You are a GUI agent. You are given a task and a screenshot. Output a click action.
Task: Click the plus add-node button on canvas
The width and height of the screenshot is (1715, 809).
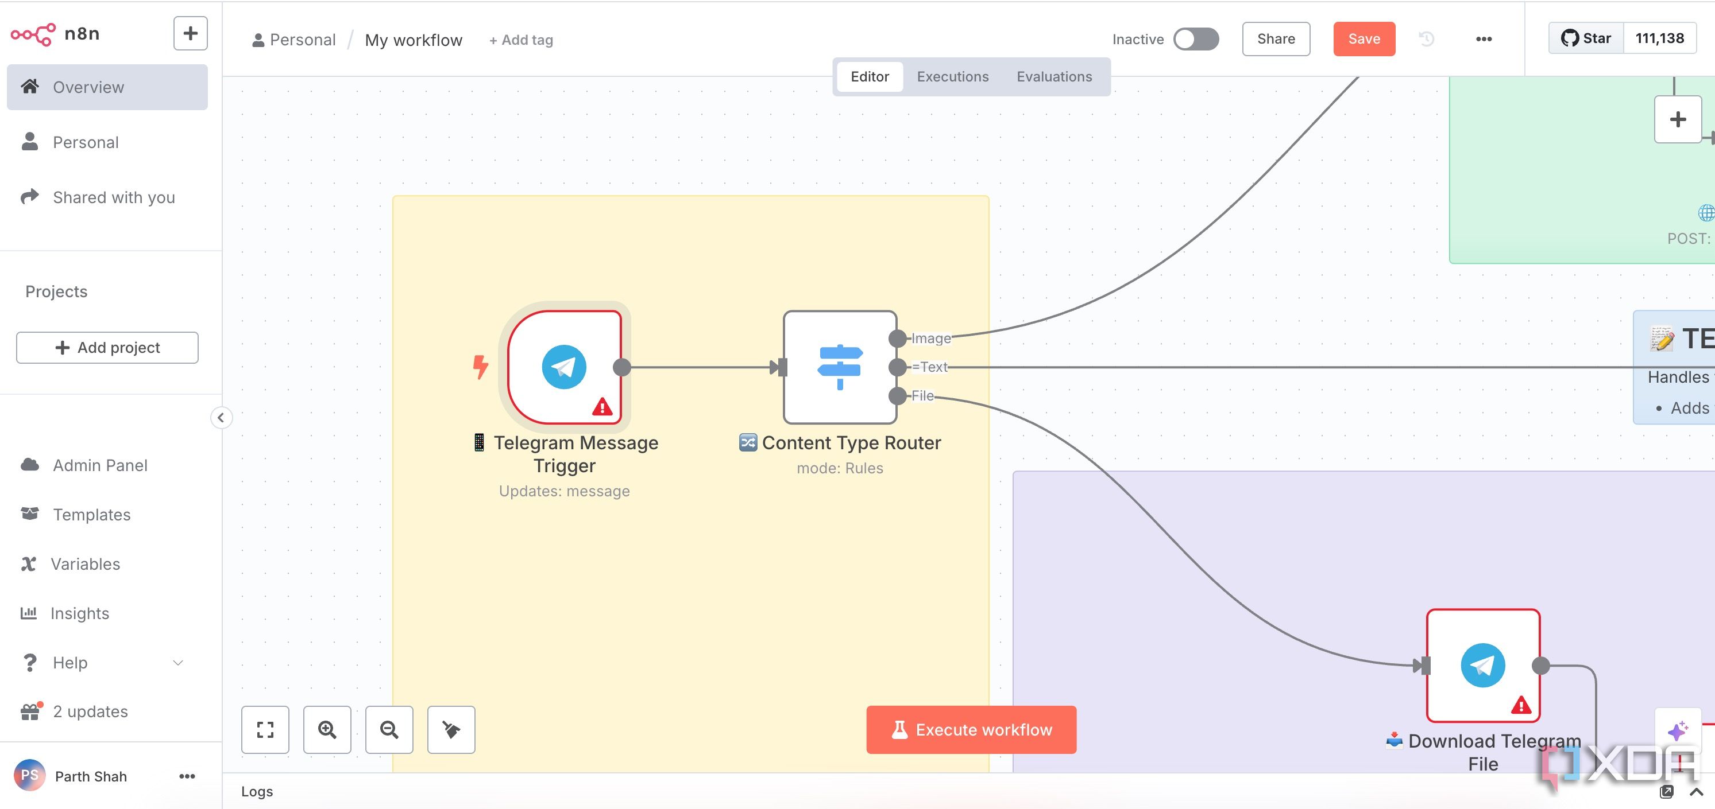(1678, 120)
